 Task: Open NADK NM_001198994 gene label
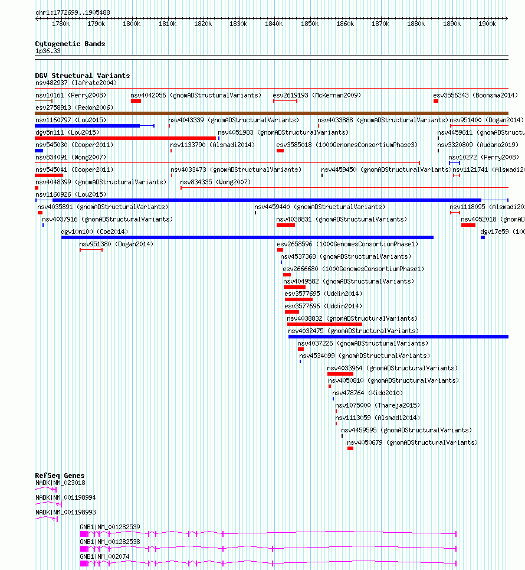[x=65, y=497]
